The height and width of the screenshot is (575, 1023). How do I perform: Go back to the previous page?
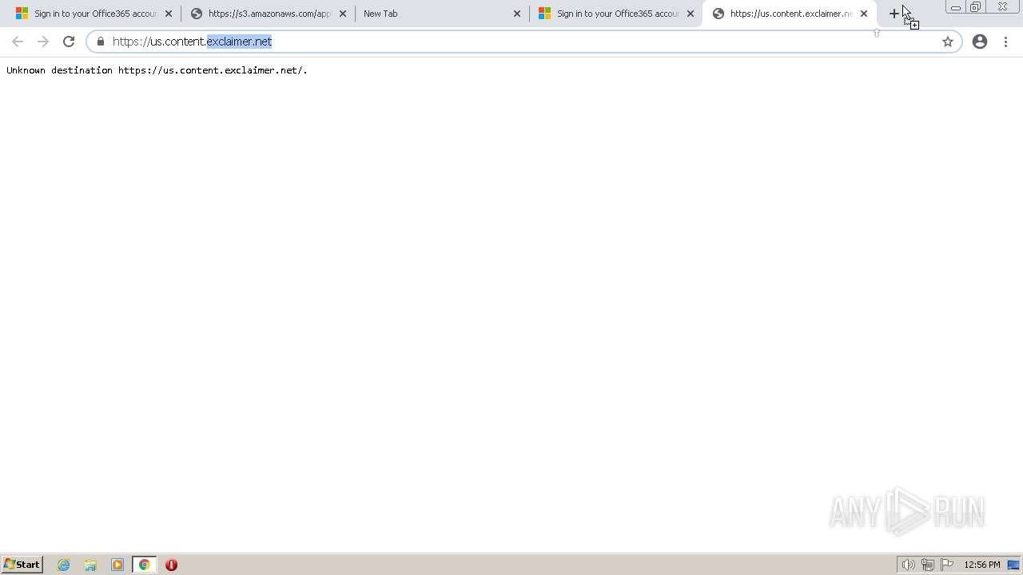point(18,42)
